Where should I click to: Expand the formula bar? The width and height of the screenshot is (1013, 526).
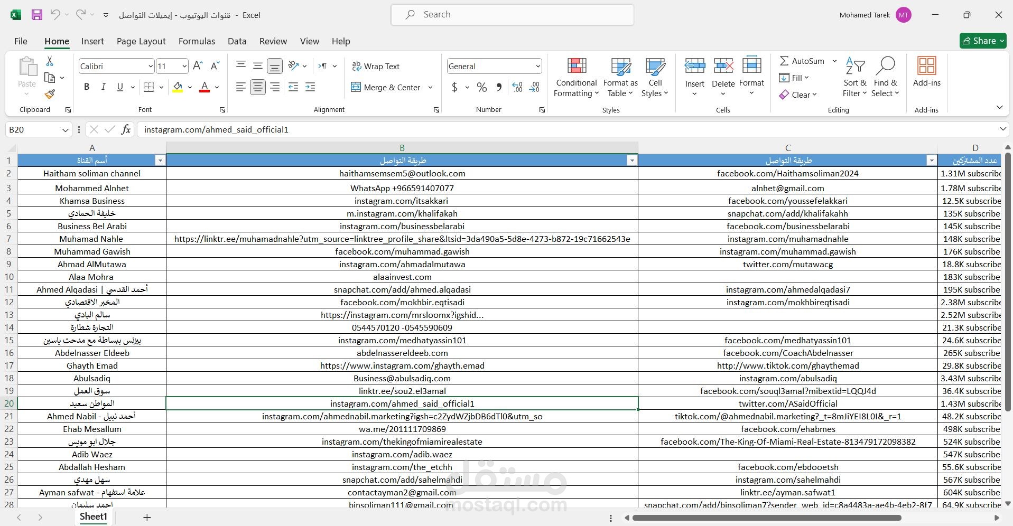click(1002, 129)
